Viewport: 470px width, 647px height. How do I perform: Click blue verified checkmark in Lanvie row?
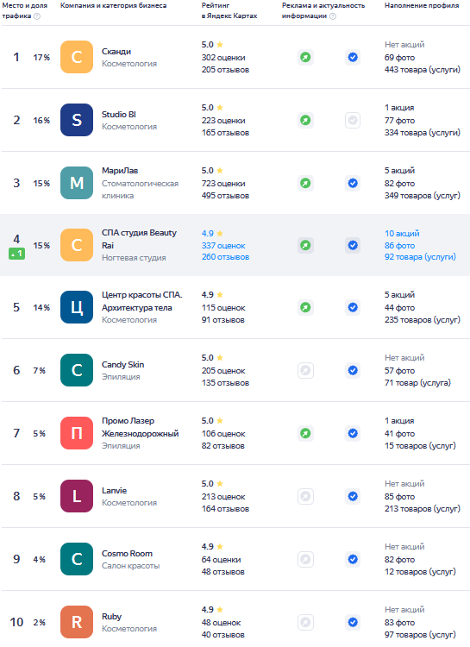[x=353, y=496]
